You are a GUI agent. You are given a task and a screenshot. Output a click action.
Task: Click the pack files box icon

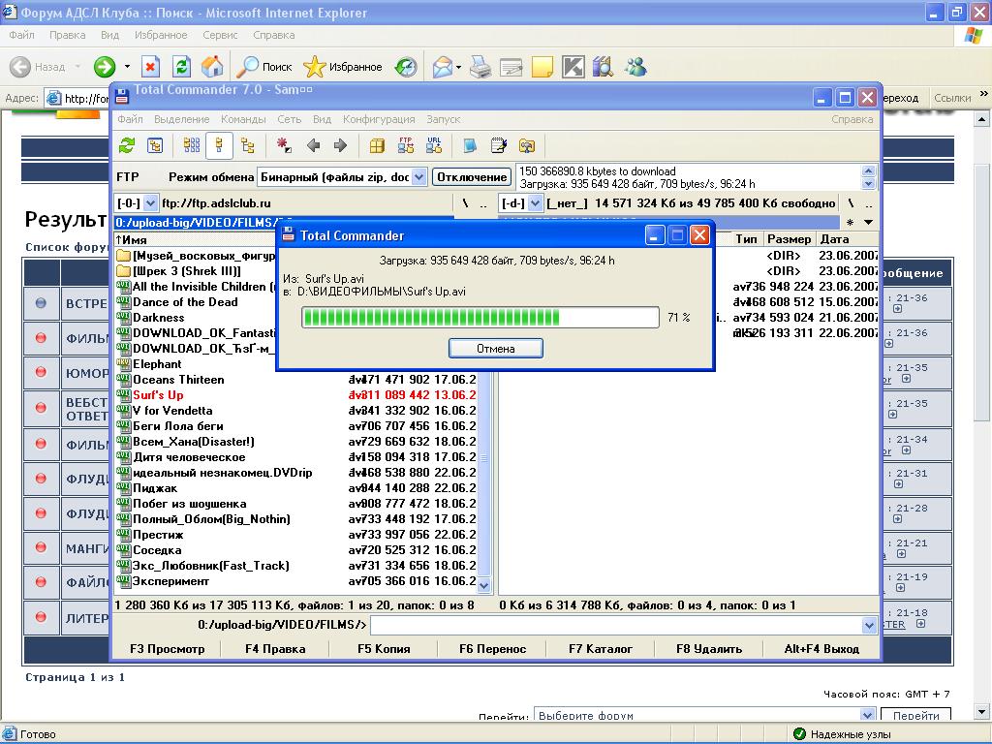click(x=377, y=146)
